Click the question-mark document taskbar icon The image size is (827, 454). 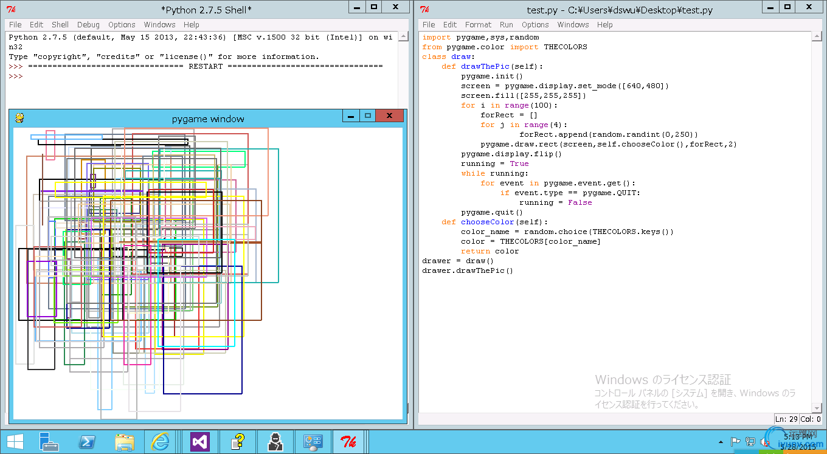[x=237, y=441]
